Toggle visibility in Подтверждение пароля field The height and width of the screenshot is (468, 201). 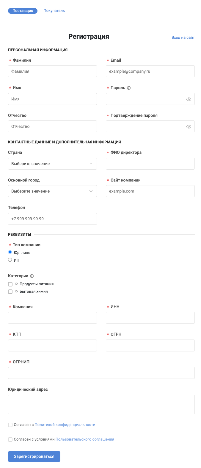(189, 127)
